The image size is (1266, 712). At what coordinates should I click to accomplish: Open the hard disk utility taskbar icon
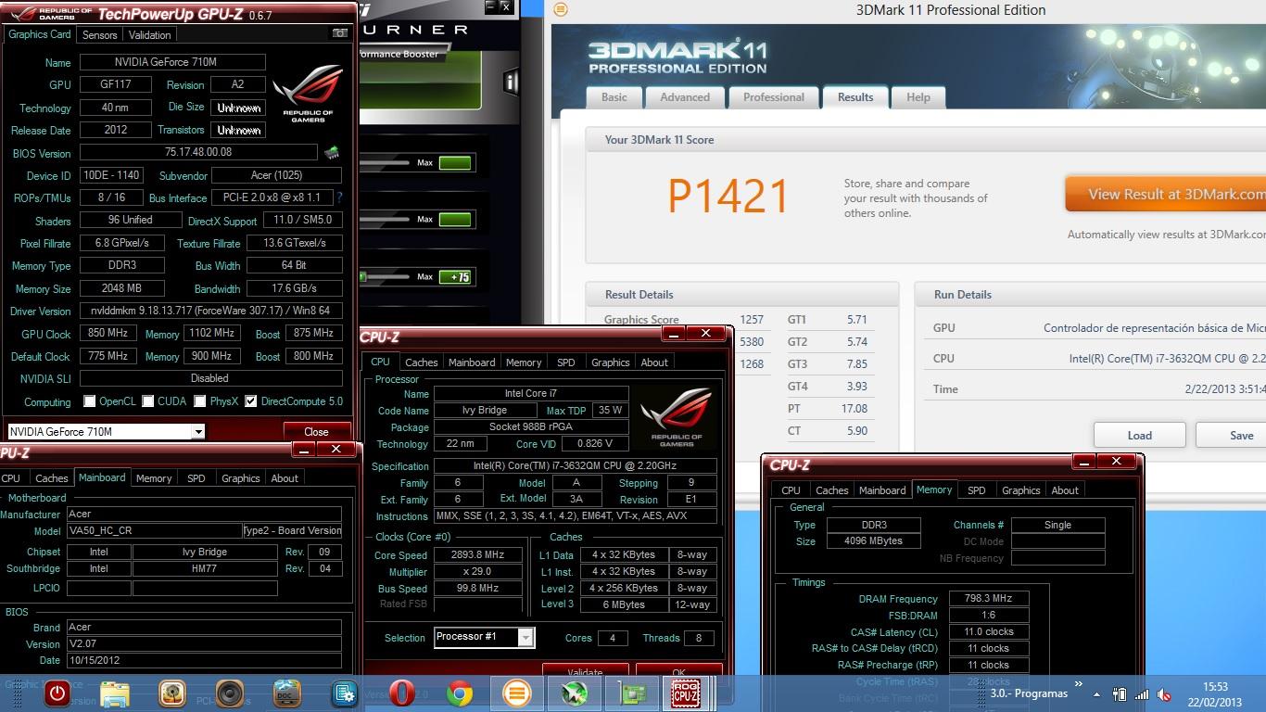172,693
